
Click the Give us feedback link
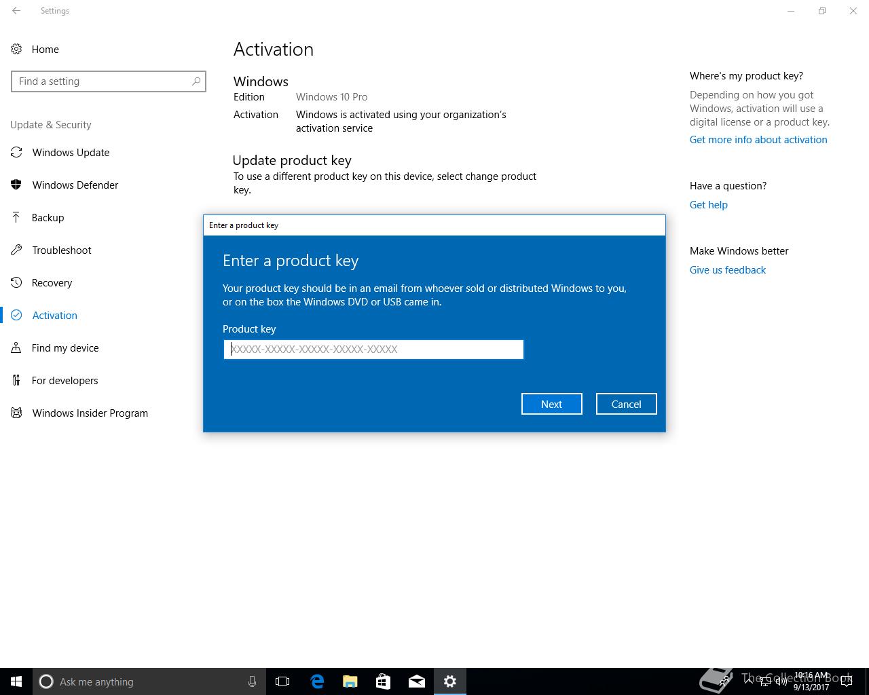[x=728, y=270]
